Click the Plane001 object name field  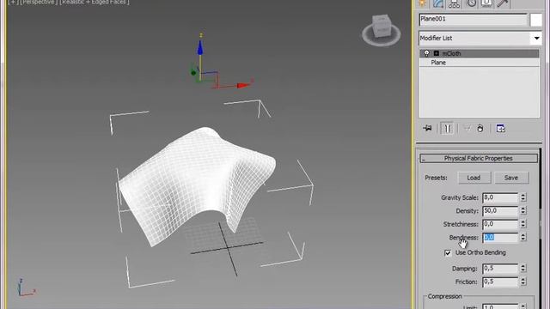473,19
